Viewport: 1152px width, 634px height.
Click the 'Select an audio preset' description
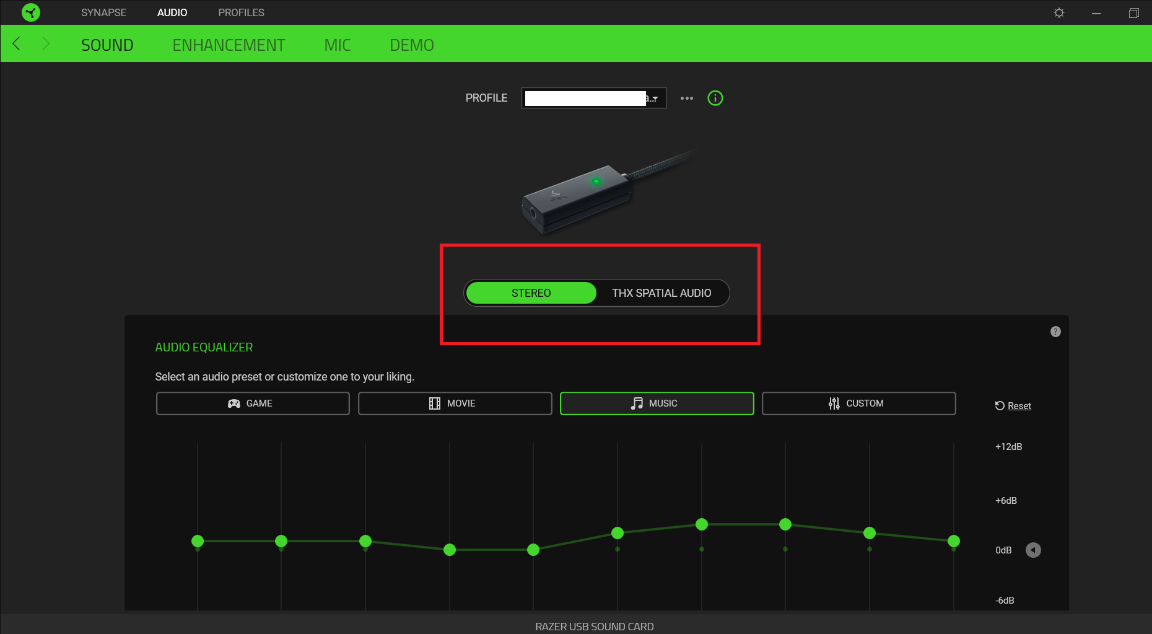click(x=285, y=377)
